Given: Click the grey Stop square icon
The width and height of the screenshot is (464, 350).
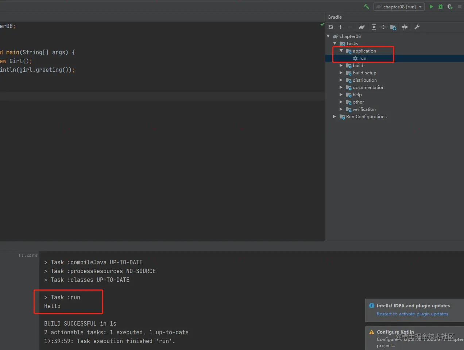Looking at the screenshot, I should (460, 7).
